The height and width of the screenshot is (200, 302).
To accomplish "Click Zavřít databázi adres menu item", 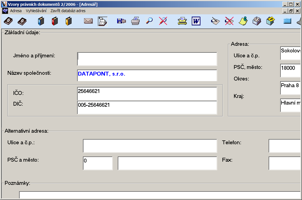I will pos(68,11).
